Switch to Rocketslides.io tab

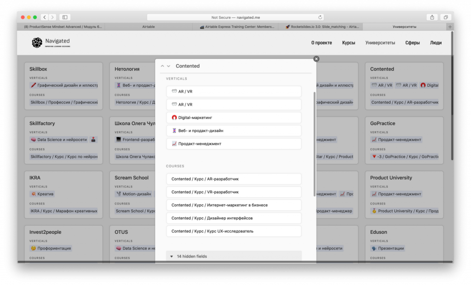pyautogui.click(x=322, y=27)
